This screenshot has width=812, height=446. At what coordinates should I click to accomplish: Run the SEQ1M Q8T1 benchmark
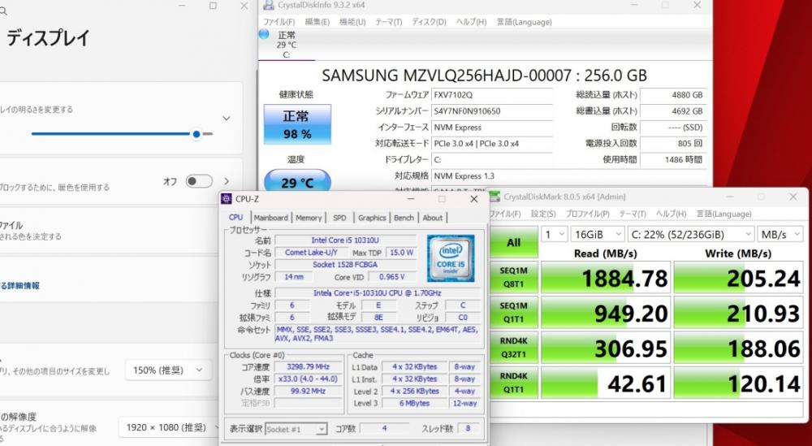tap(514, 277)
